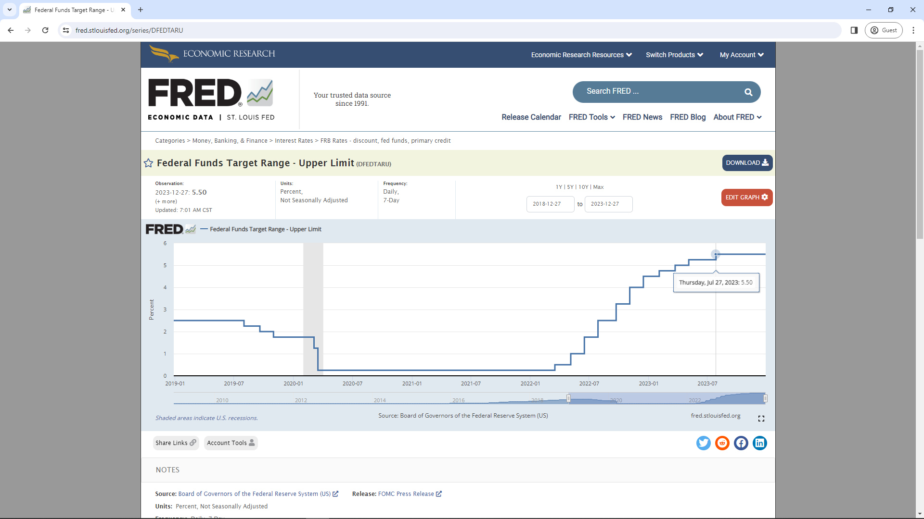Expand the My Account menu
Screen dimensions: 924x519
(x=742, y=55)
